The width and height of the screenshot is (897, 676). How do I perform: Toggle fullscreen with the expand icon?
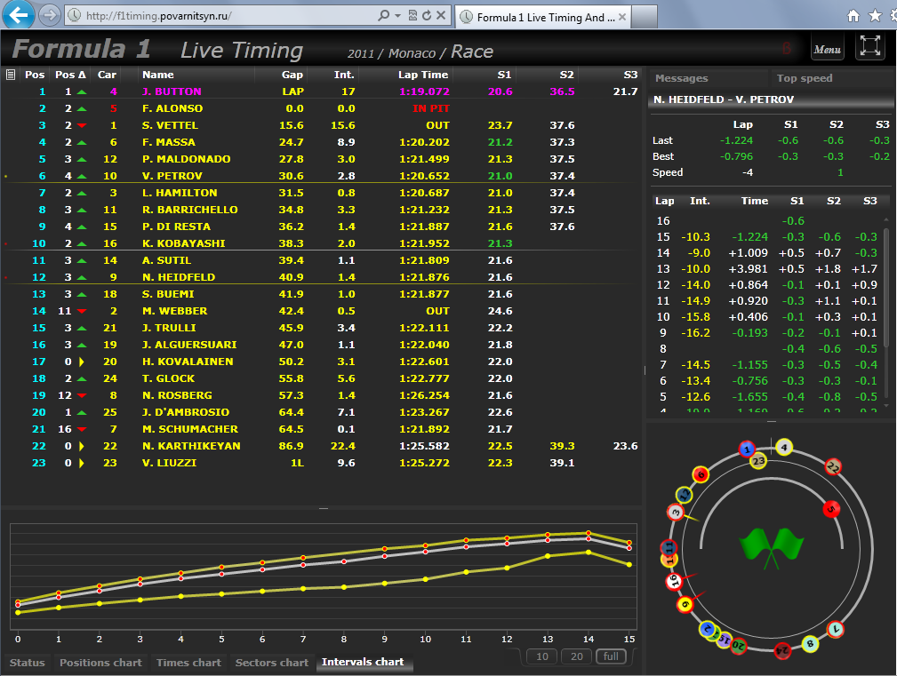tap(869, 46)
